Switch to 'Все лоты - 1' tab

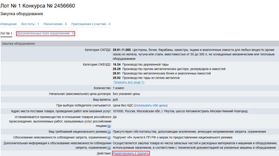pos(30,24)
